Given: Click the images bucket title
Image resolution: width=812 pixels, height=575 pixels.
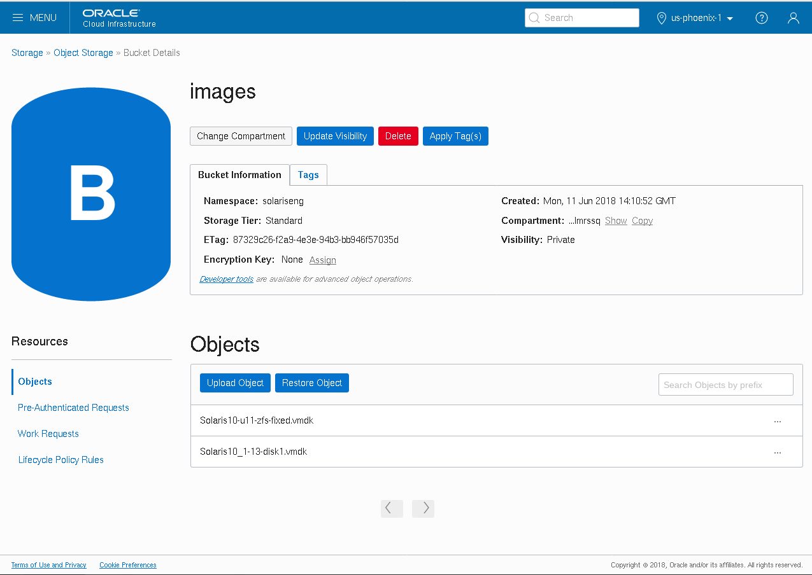Looking at the screenshot, I should [x=223, y=92].
